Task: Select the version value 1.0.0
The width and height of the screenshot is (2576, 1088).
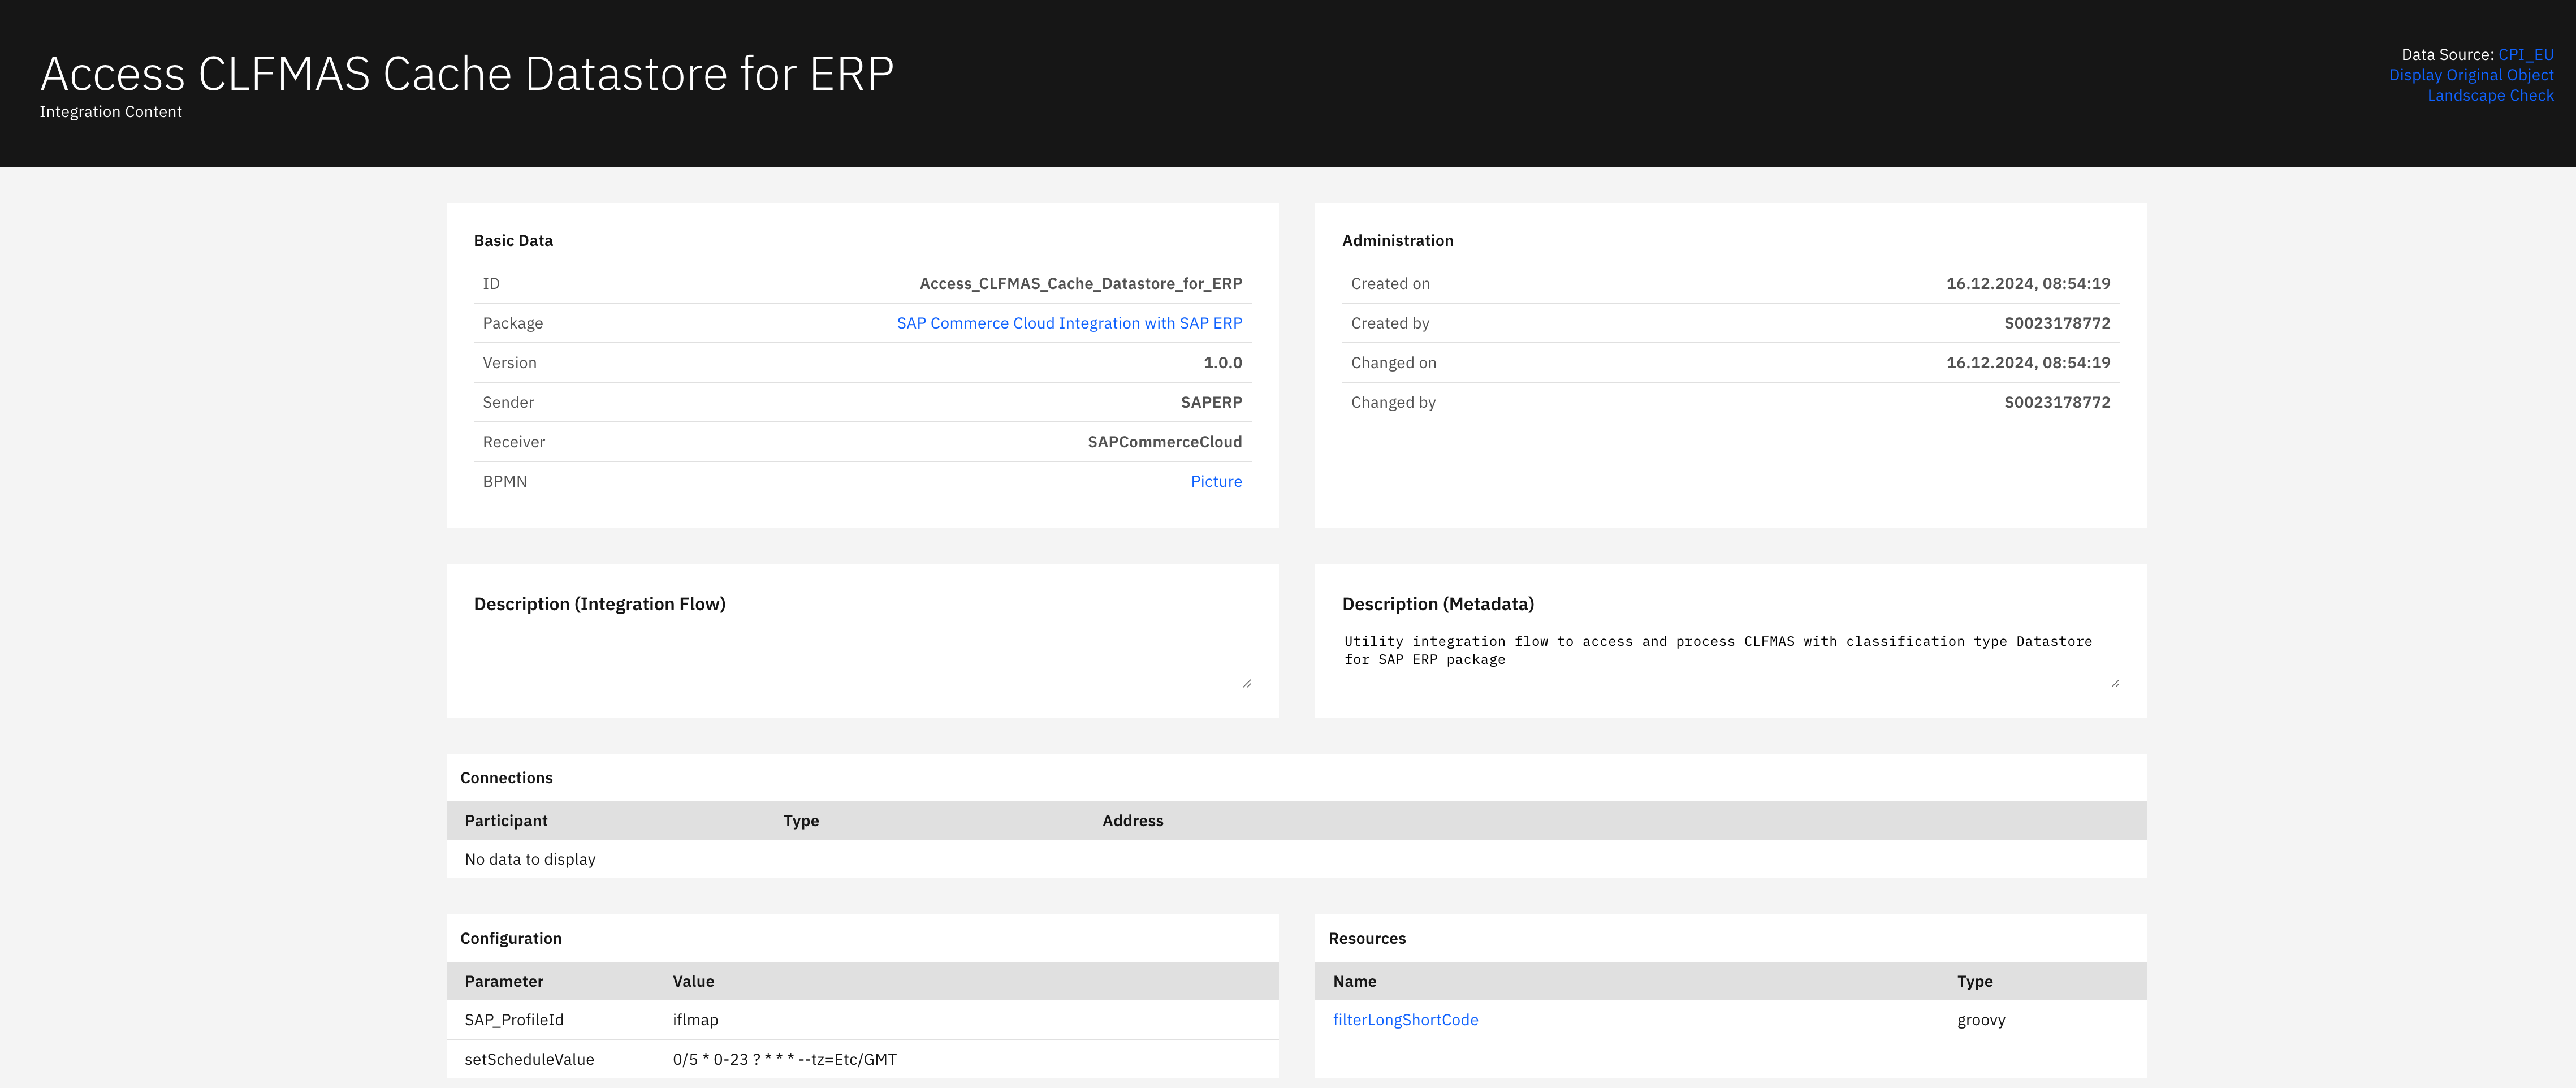Action: coord(1222,363)
